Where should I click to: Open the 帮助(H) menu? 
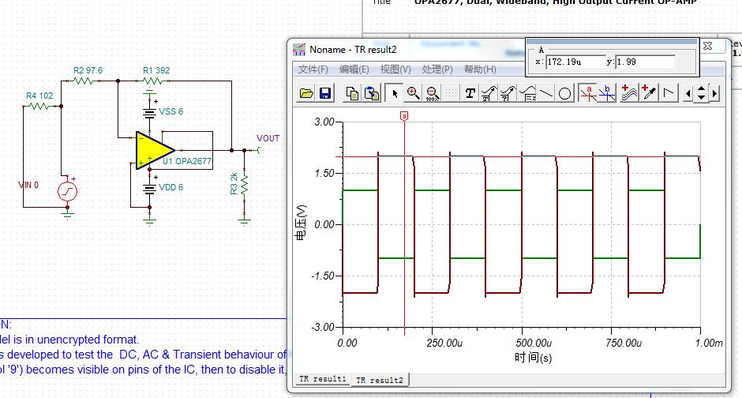[480, 69]
